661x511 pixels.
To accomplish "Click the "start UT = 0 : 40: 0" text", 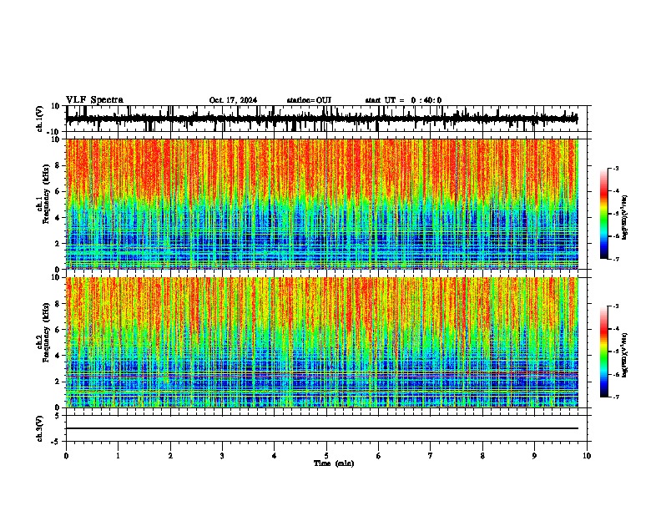I will [x=403, y=100].
